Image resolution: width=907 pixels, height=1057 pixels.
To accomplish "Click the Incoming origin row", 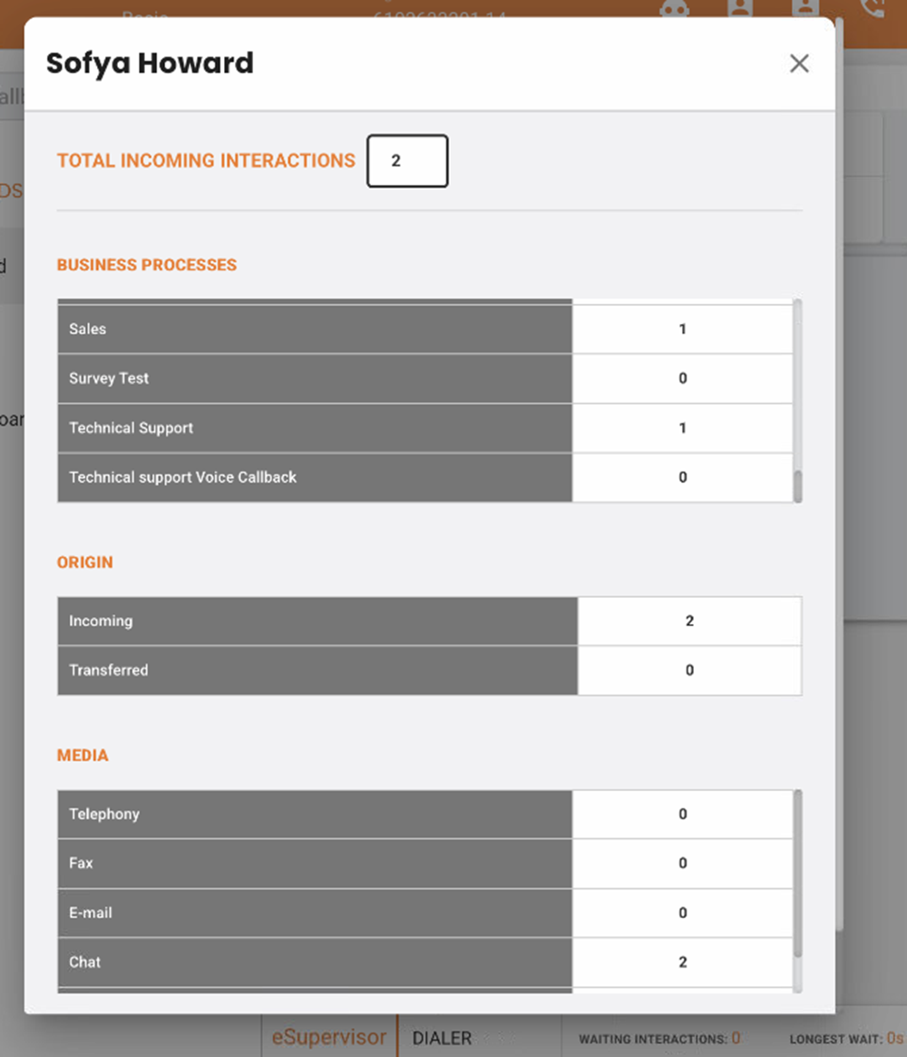I will click(317, 621).
